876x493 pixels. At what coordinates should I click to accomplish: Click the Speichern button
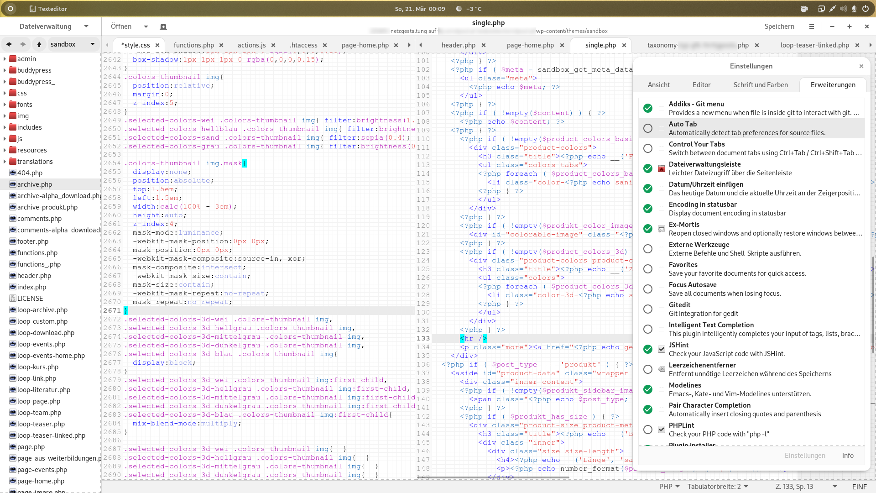pos(779,26)
